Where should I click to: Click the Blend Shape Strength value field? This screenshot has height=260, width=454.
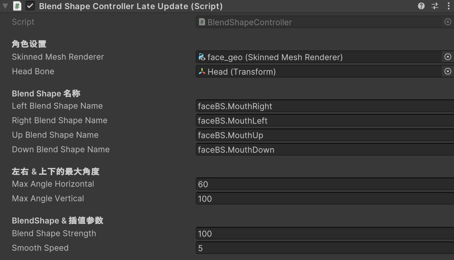[x=325, y=233]
